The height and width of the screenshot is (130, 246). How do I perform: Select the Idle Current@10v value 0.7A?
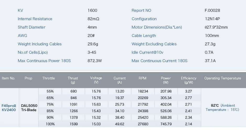(x=209, y=52)
